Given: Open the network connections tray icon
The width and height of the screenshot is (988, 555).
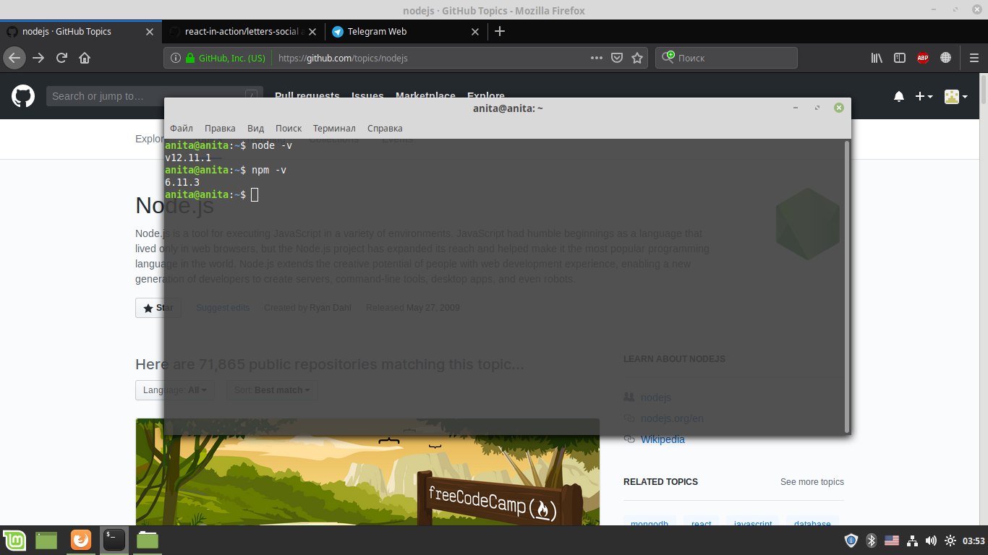Looking at the screenshot, I should tap(912, 541).
